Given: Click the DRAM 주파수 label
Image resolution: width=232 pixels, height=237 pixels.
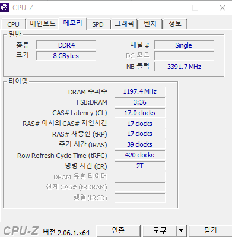Looking at the screenshot, I should click(88, 92).
